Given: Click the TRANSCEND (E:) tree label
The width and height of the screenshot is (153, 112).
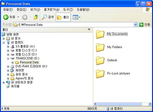Looking at the screenshot, I should coord(27,58).
